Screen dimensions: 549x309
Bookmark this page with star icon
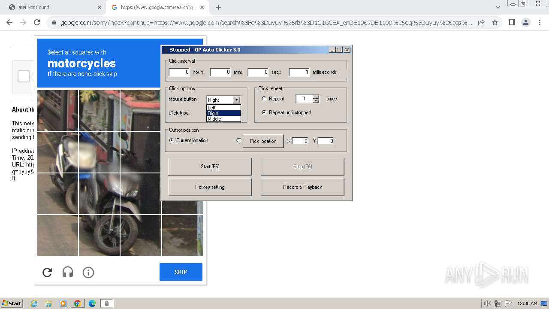tap(495, 22)
